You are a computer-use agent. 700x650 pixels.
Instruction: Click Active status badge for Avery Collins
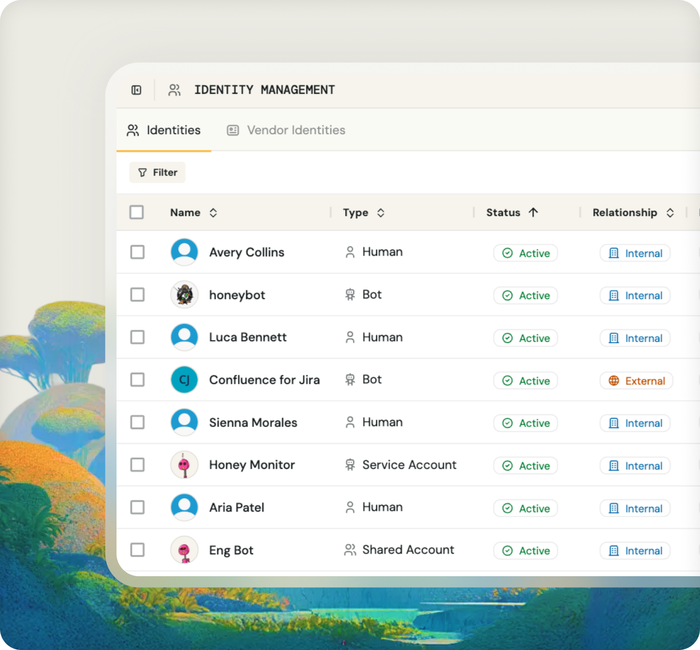pyautogui.click(x=526, y=253)
